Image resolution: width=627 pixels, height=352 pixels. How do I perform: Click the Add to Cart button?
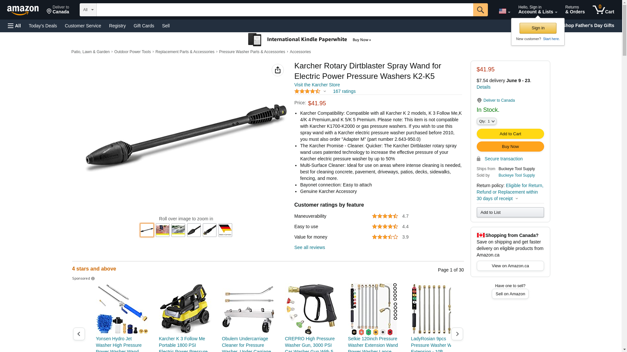510,134
